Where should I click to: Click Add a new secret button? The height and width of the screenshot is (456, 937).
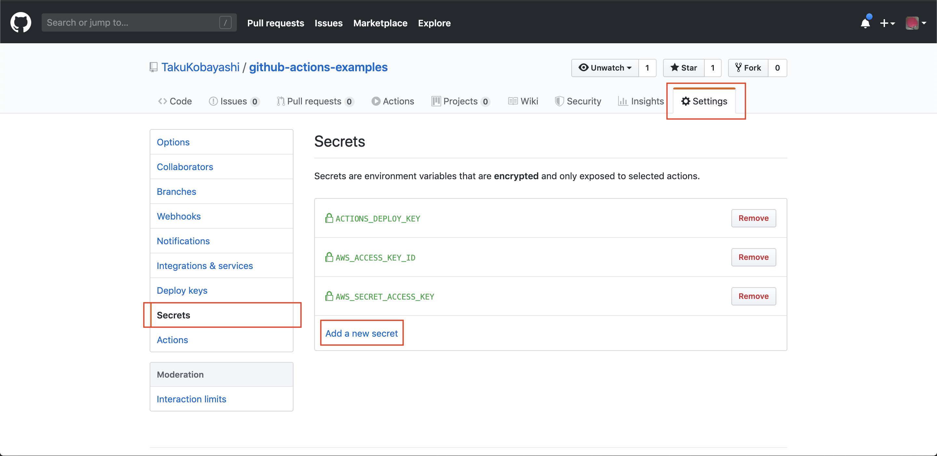click(361, 333)
